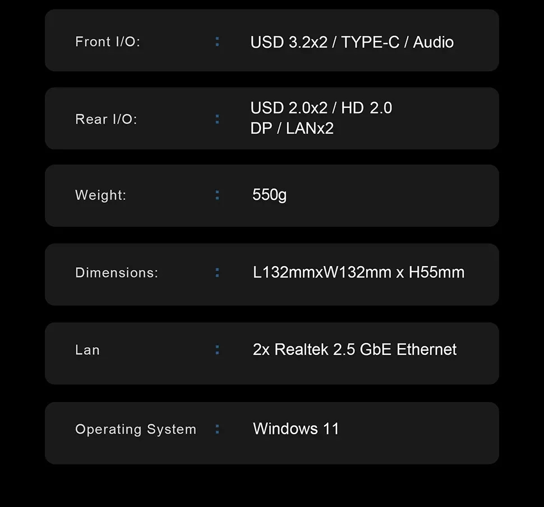Click the Operating System label
Viewport: 544px width, 507px height.
[x=135, y=430]
